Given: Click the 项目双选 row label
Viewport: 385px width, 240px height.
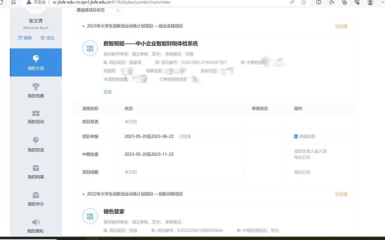Looking at the screenshot, I should 90,122.
